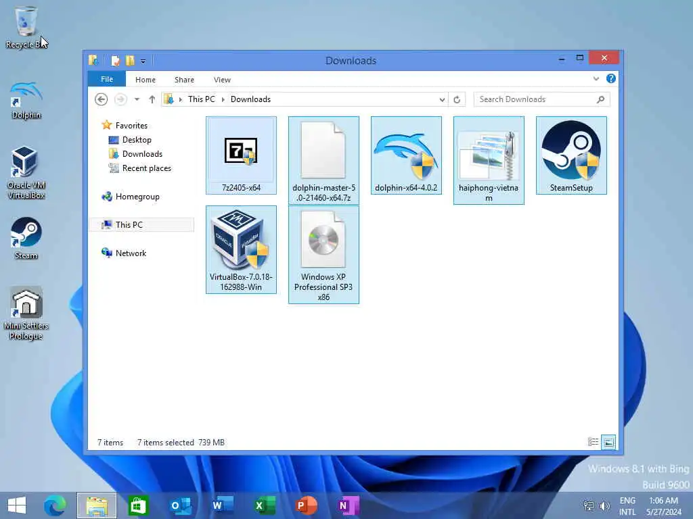Click the Explorer window system menu icon
The width and height of the screenshot is (693, 519).
click(x=93, y=60)
